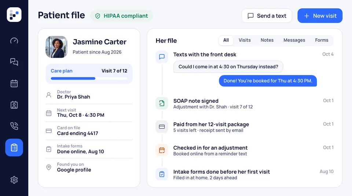This screenshot has width=352, height=196.
Task: Open the phone calls icon in sidebar
Action: 14,126
